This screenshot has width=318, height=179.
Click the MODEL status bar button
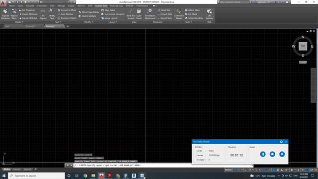229,170
